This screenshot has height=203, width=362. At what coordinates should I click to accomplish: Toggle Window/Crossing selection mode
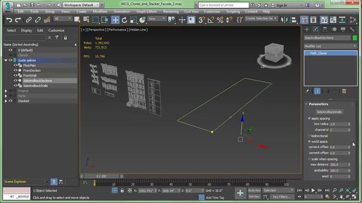pyautogui.click(x=105, y=20)
